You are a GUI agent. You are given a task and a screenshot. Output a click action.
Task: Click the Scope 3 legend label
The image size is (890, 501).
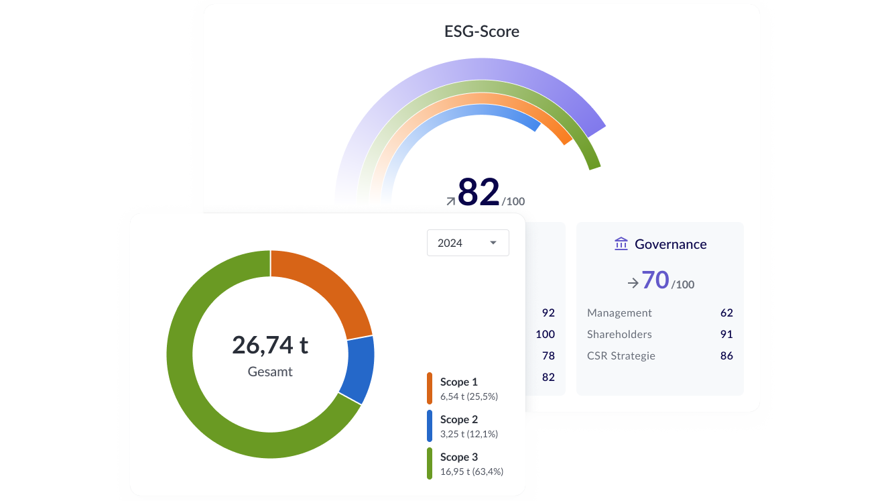point(459,457)
